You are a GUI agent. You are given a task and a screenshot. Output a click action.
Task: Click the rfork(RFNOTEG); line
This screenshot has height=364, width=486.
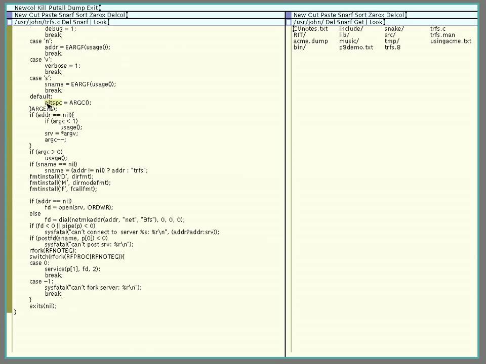[x=53, y=251]
